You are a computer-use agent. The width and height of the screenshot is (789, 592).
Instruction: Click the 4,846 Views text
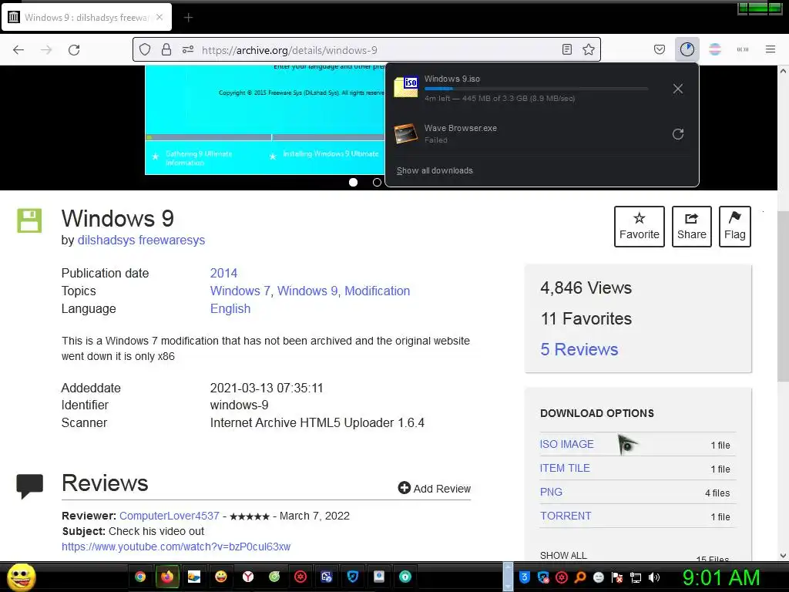click(586, 288)
